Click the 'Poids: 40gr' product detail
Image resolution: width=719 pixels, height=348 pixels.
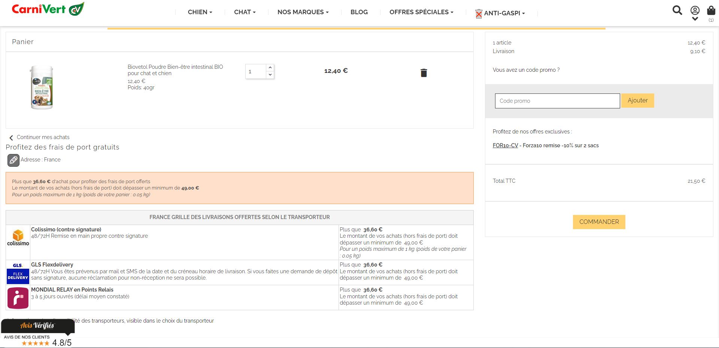pos(141,87)
